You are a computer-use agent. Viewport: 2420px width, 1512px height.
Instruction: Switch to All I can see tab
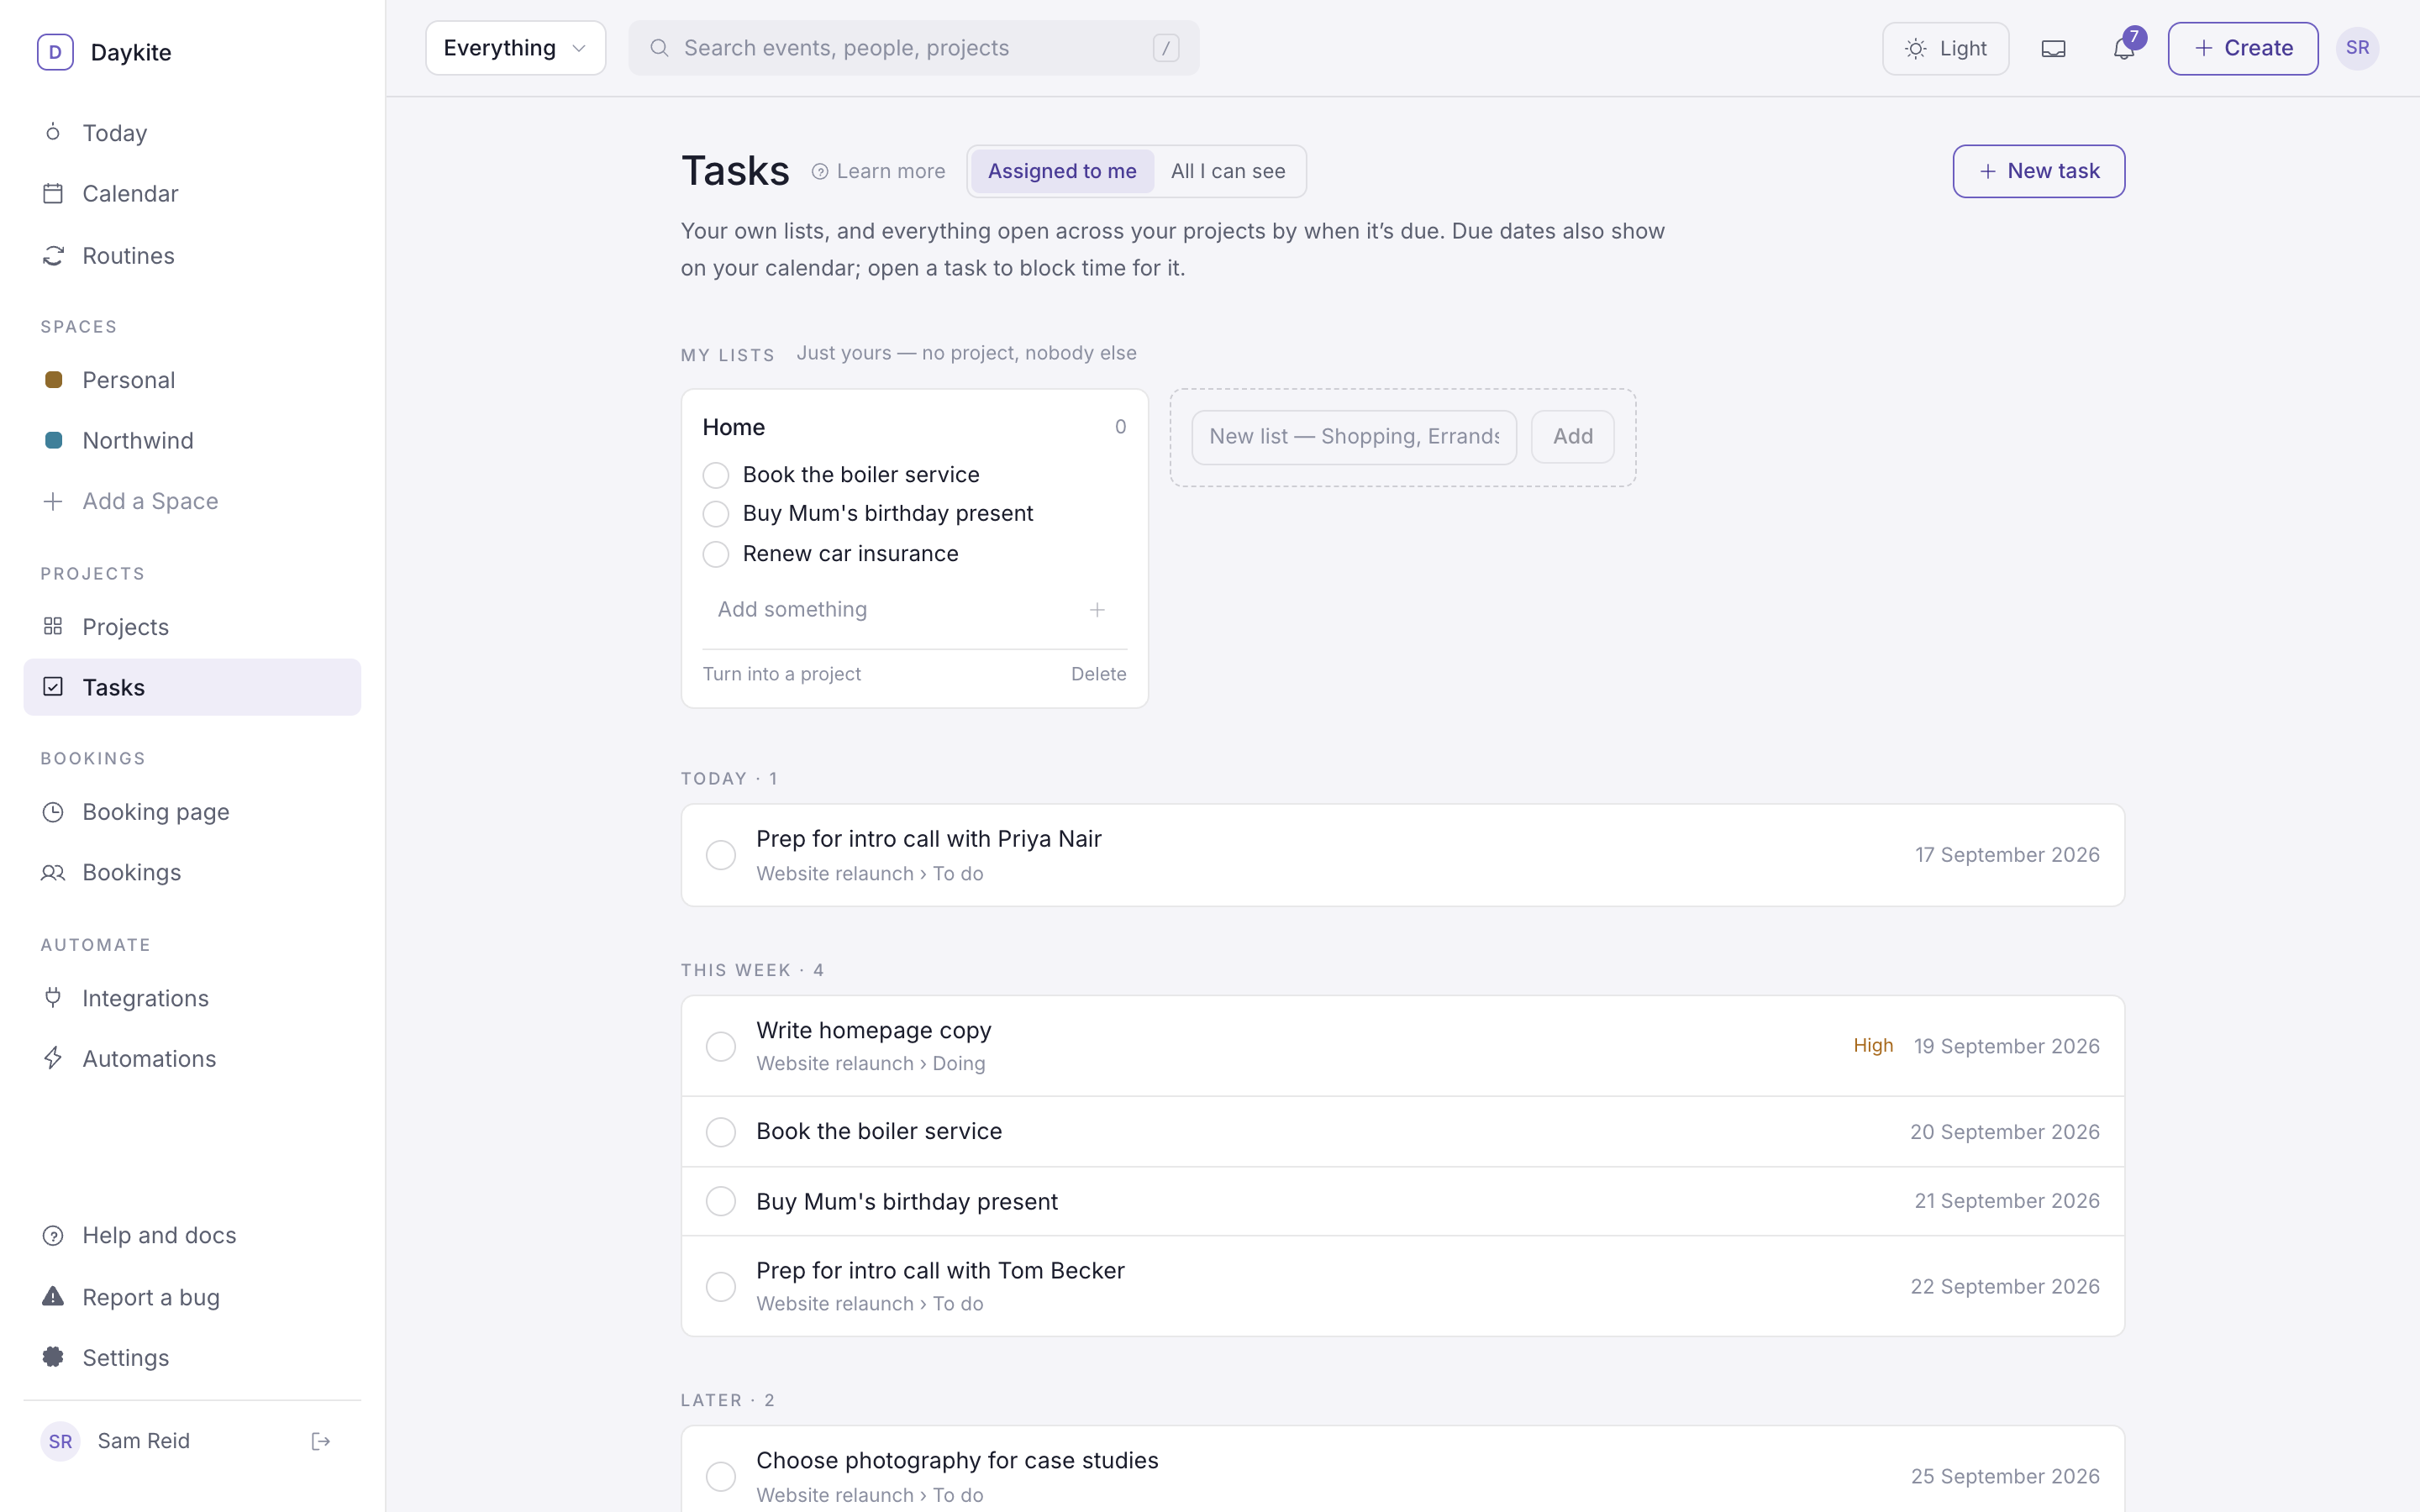tap(1228, 171)
